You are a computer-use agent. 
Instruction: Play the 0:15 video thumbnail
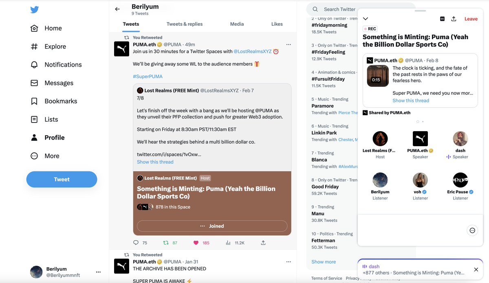378,76
